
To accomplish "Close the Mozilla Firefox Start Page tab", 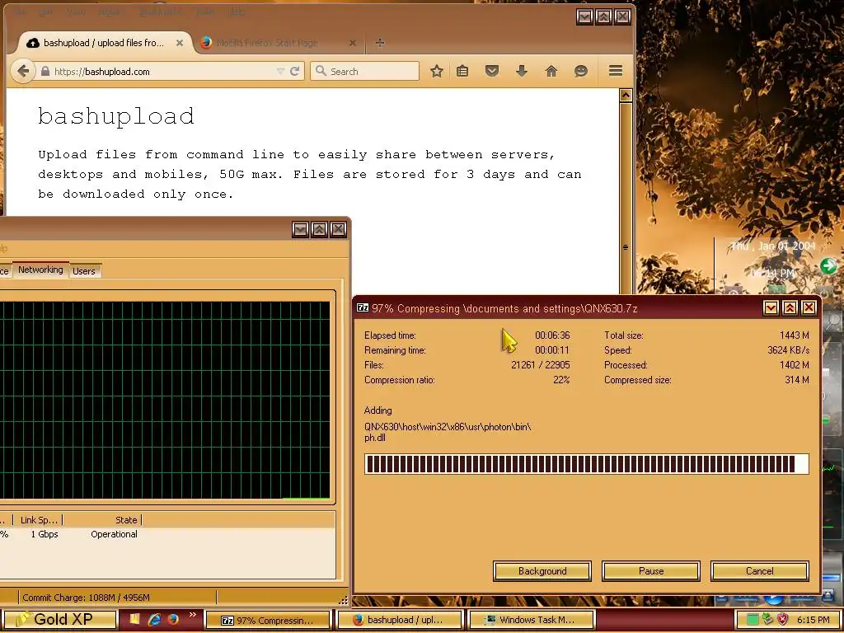I will click(353, 43).
